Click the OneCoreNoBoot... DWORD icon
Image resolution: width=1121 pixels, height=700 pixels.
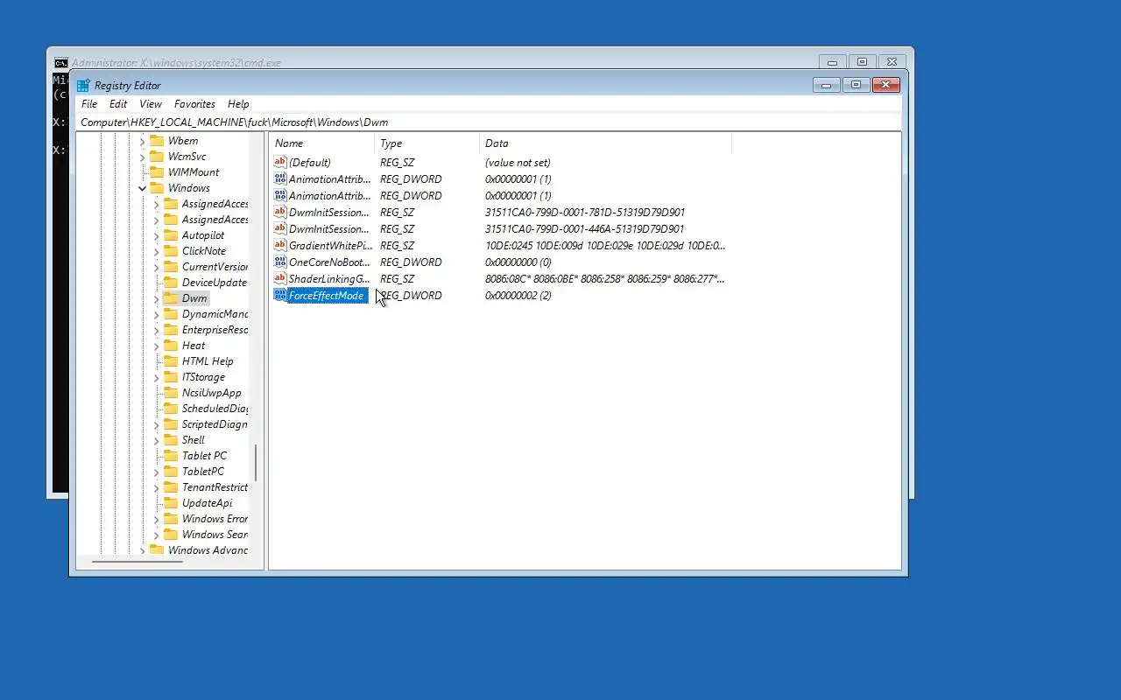point(280,262)
